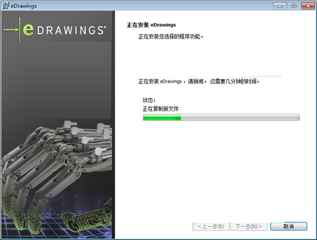
Task: Click the '状态:' label
Action: click(149, 100)
